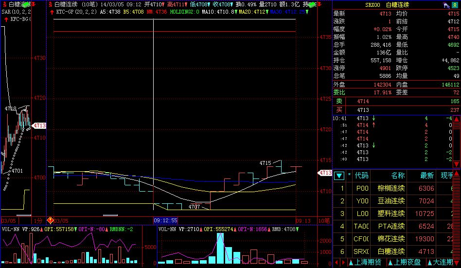
Task: Click the 4713 price tag on main chart axis
Action: 325,173
